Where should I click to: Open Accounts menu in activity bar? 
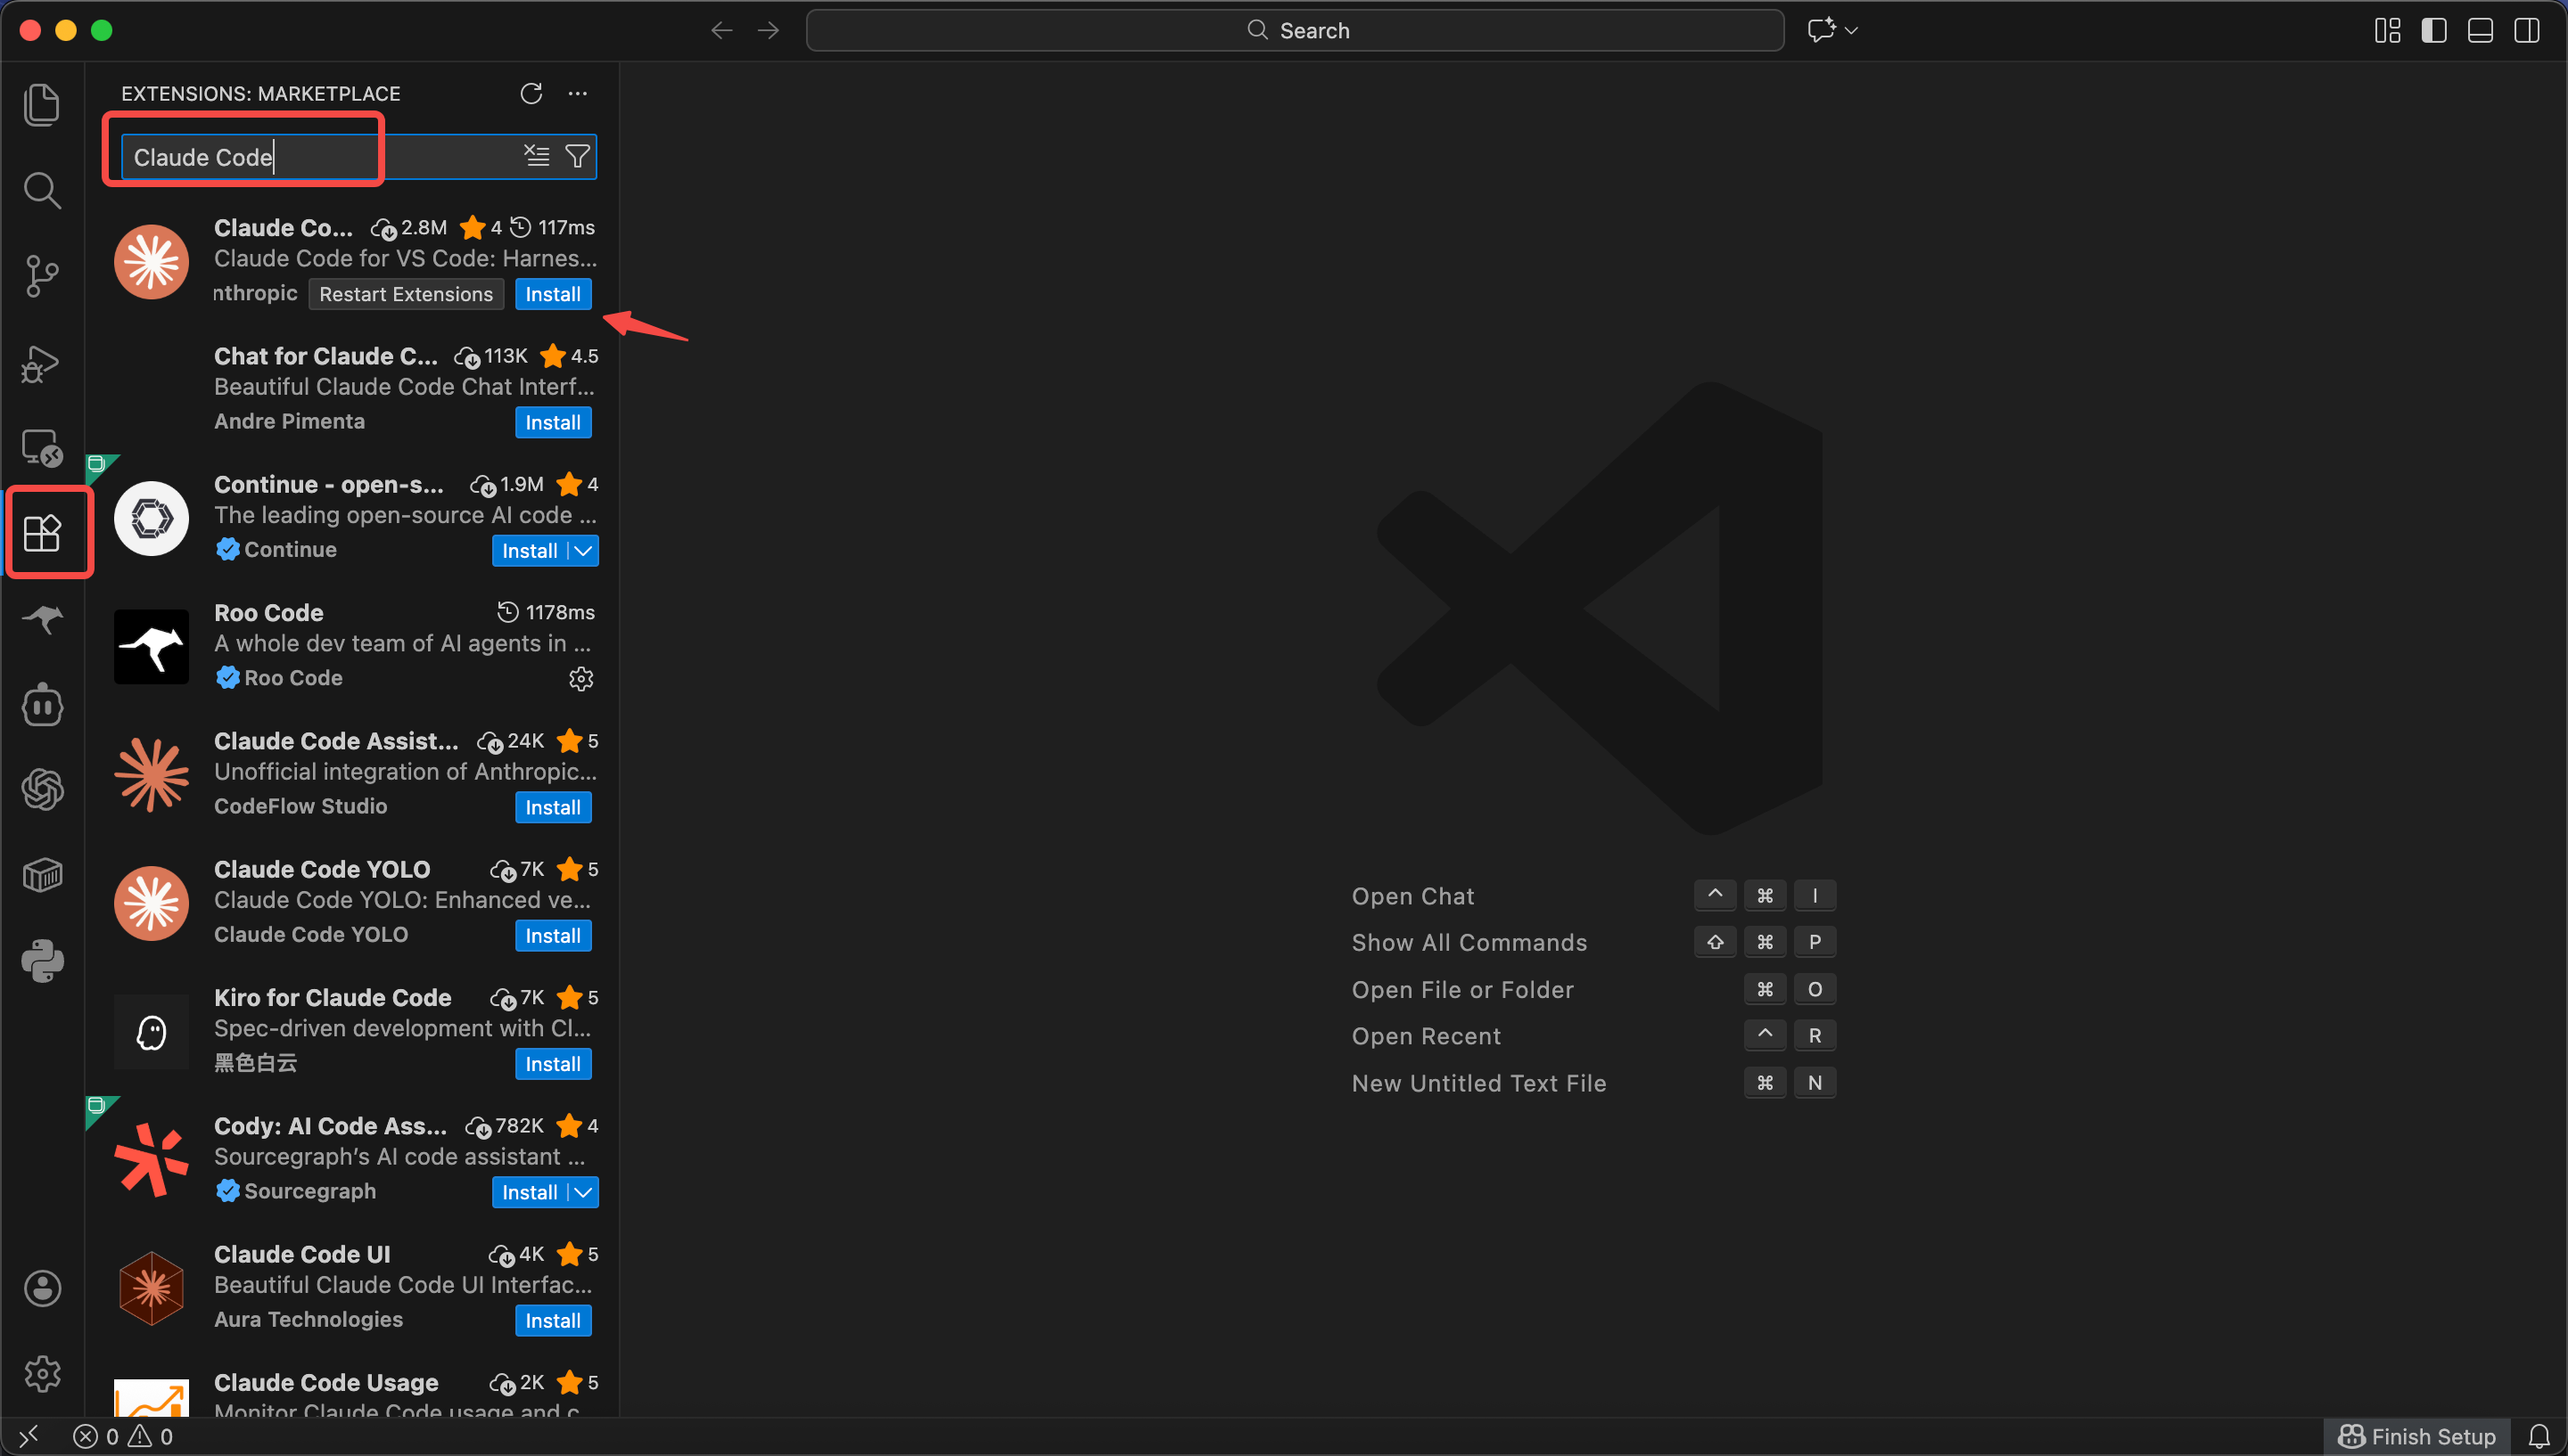coord(42,1289)
